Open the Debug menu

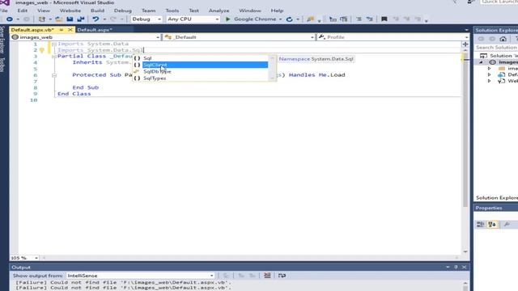point(122,11)
